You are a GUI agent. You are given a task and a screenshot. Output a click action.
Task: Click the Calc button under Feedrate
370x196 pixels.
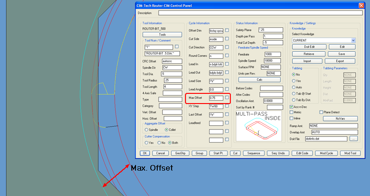click(259, 80)
